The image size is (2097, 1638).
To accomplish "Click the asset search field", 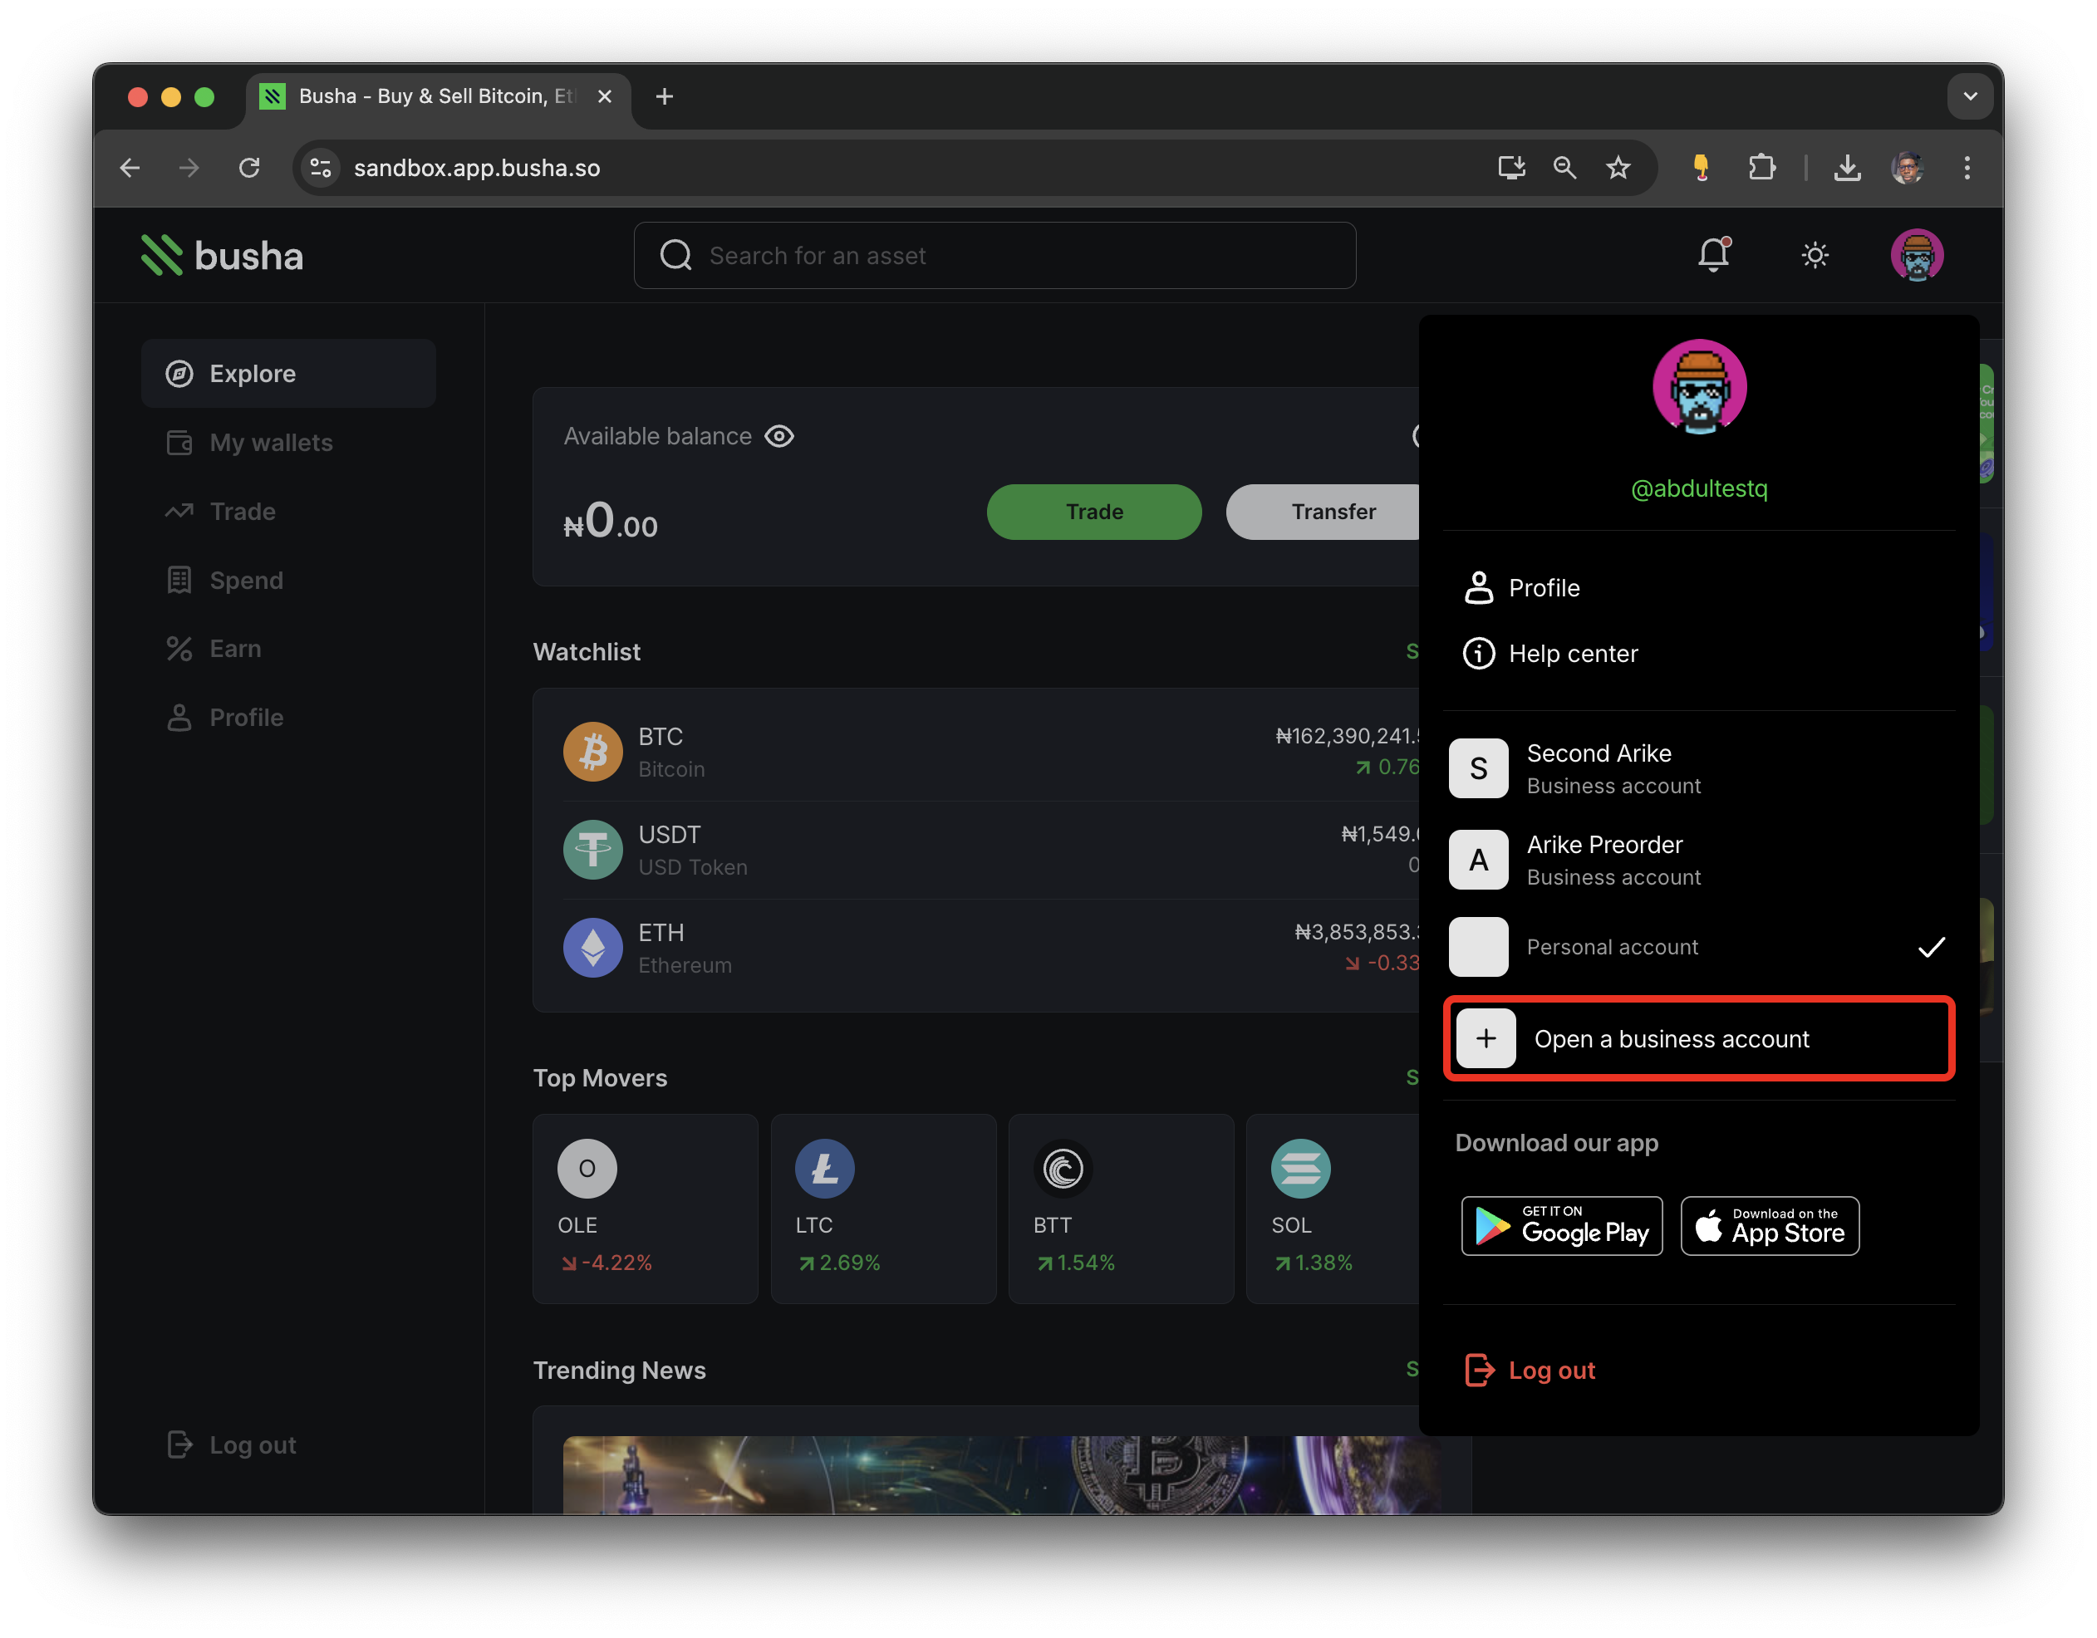I will [x=994, y=255].
